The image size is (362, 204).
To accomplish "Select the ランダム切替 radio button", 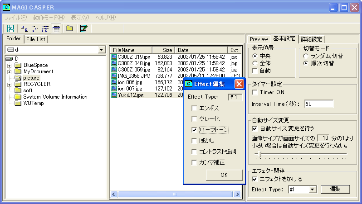I will [x=306, y=56].
